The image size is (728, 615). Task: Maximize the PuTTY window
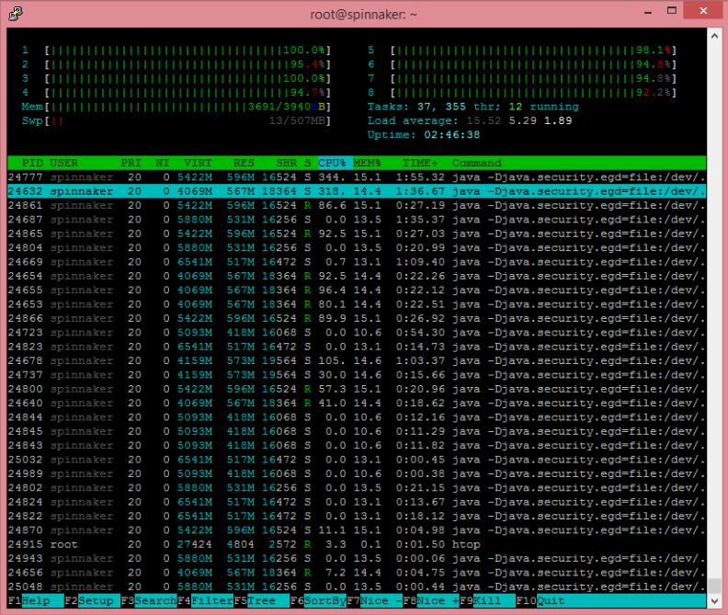pyautogui.click(x=671, y=11)
